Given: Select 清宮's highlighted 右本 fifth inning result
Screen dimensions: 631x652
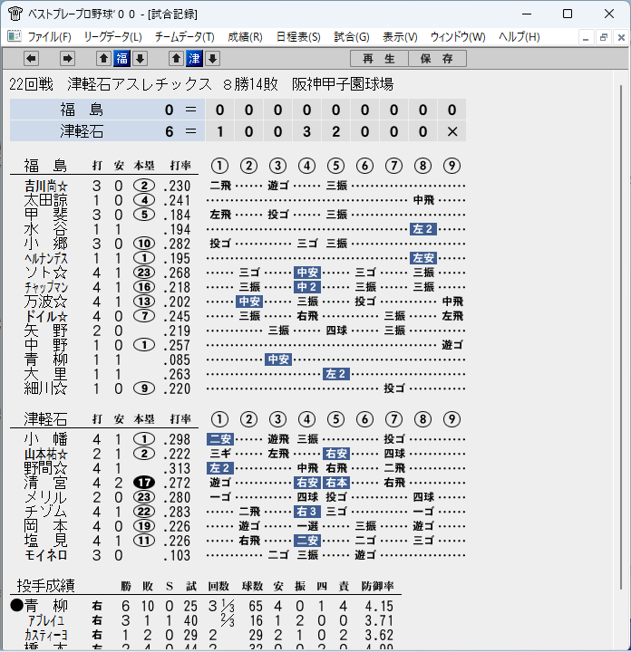Looking at the screenshot, I should (336, 483).
